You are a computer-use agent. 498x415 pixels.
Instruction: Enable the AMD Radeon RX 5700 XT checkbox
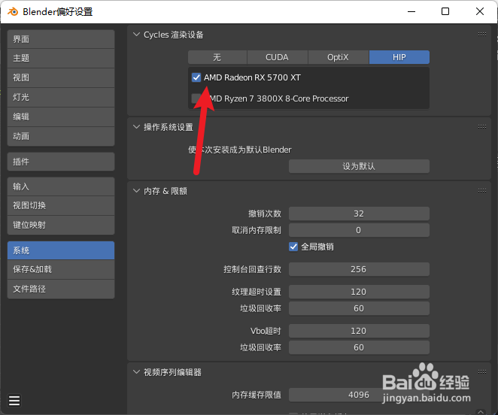(x=196, y=77)
